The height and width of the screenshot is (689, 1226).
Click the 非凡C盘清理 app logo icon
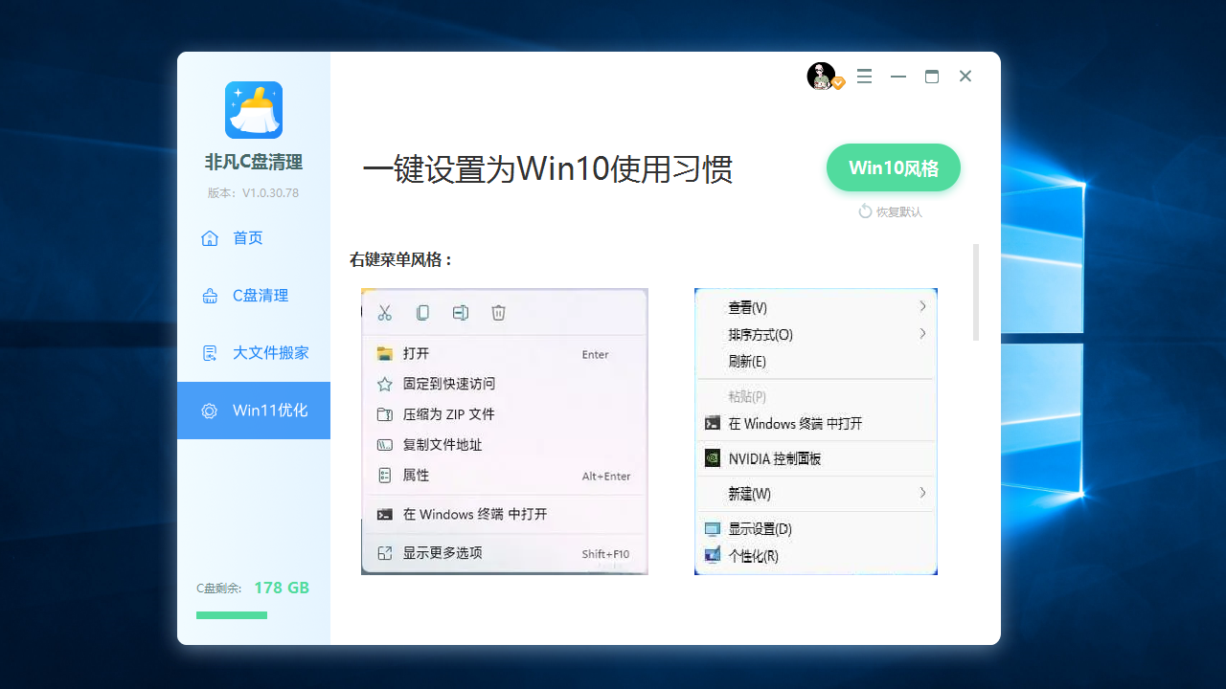tap(253, 110)
